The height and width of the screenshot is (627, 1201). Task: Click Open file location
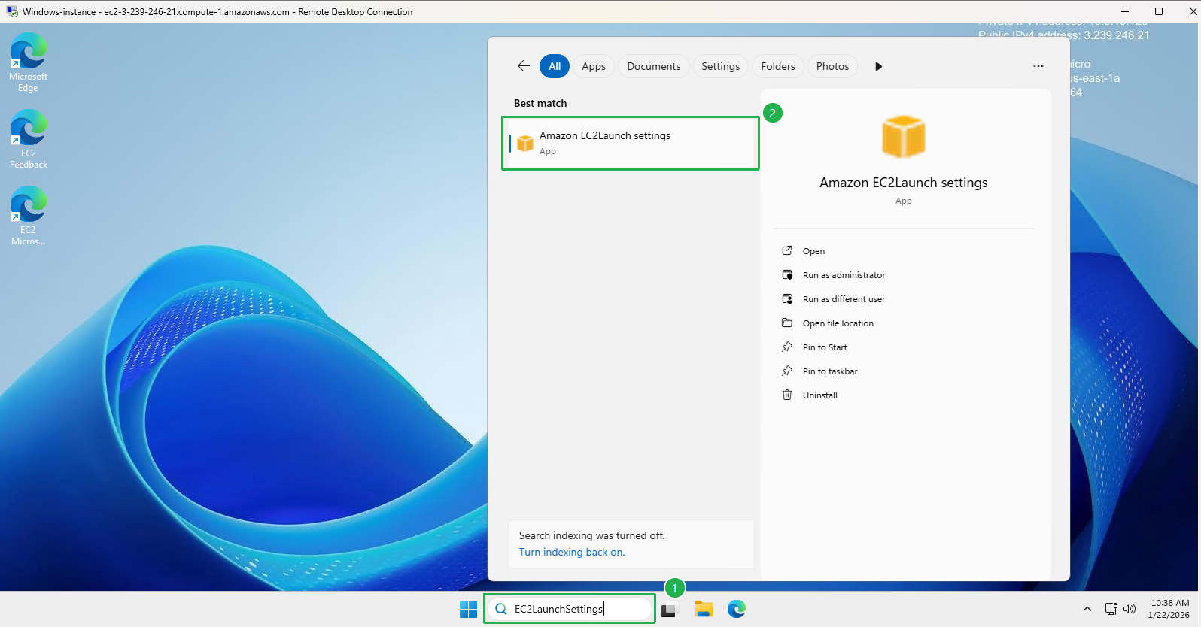click(838, 323)
